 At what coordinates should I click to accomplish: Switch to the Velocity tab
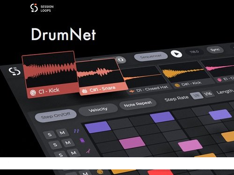98,110
